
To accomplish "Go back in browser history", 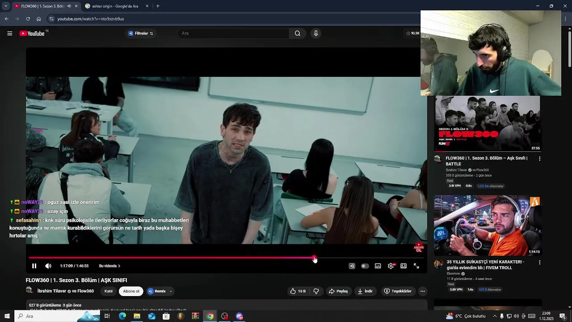I will click(x=6, y=19).
